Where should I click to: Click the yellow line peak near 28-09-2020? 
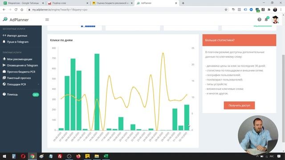click(163, 53)
